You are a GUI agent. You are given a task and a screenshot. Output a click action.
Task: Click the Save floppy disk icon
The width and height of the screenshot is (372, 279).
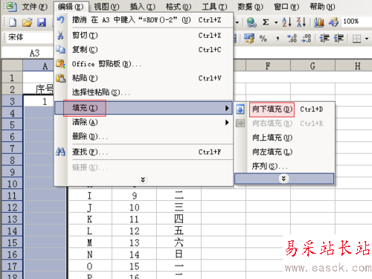point(42,22)
